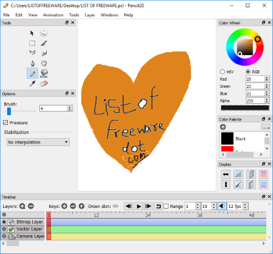Enable the Range playback checkbox
Viewport: 273px width, 254px height.
point(166,206)
